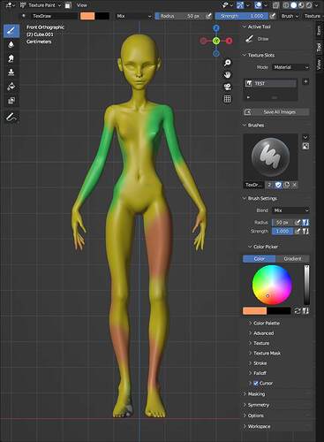Select the Soften brush tool
Viewport: 324px width, 442px height.
11,44
